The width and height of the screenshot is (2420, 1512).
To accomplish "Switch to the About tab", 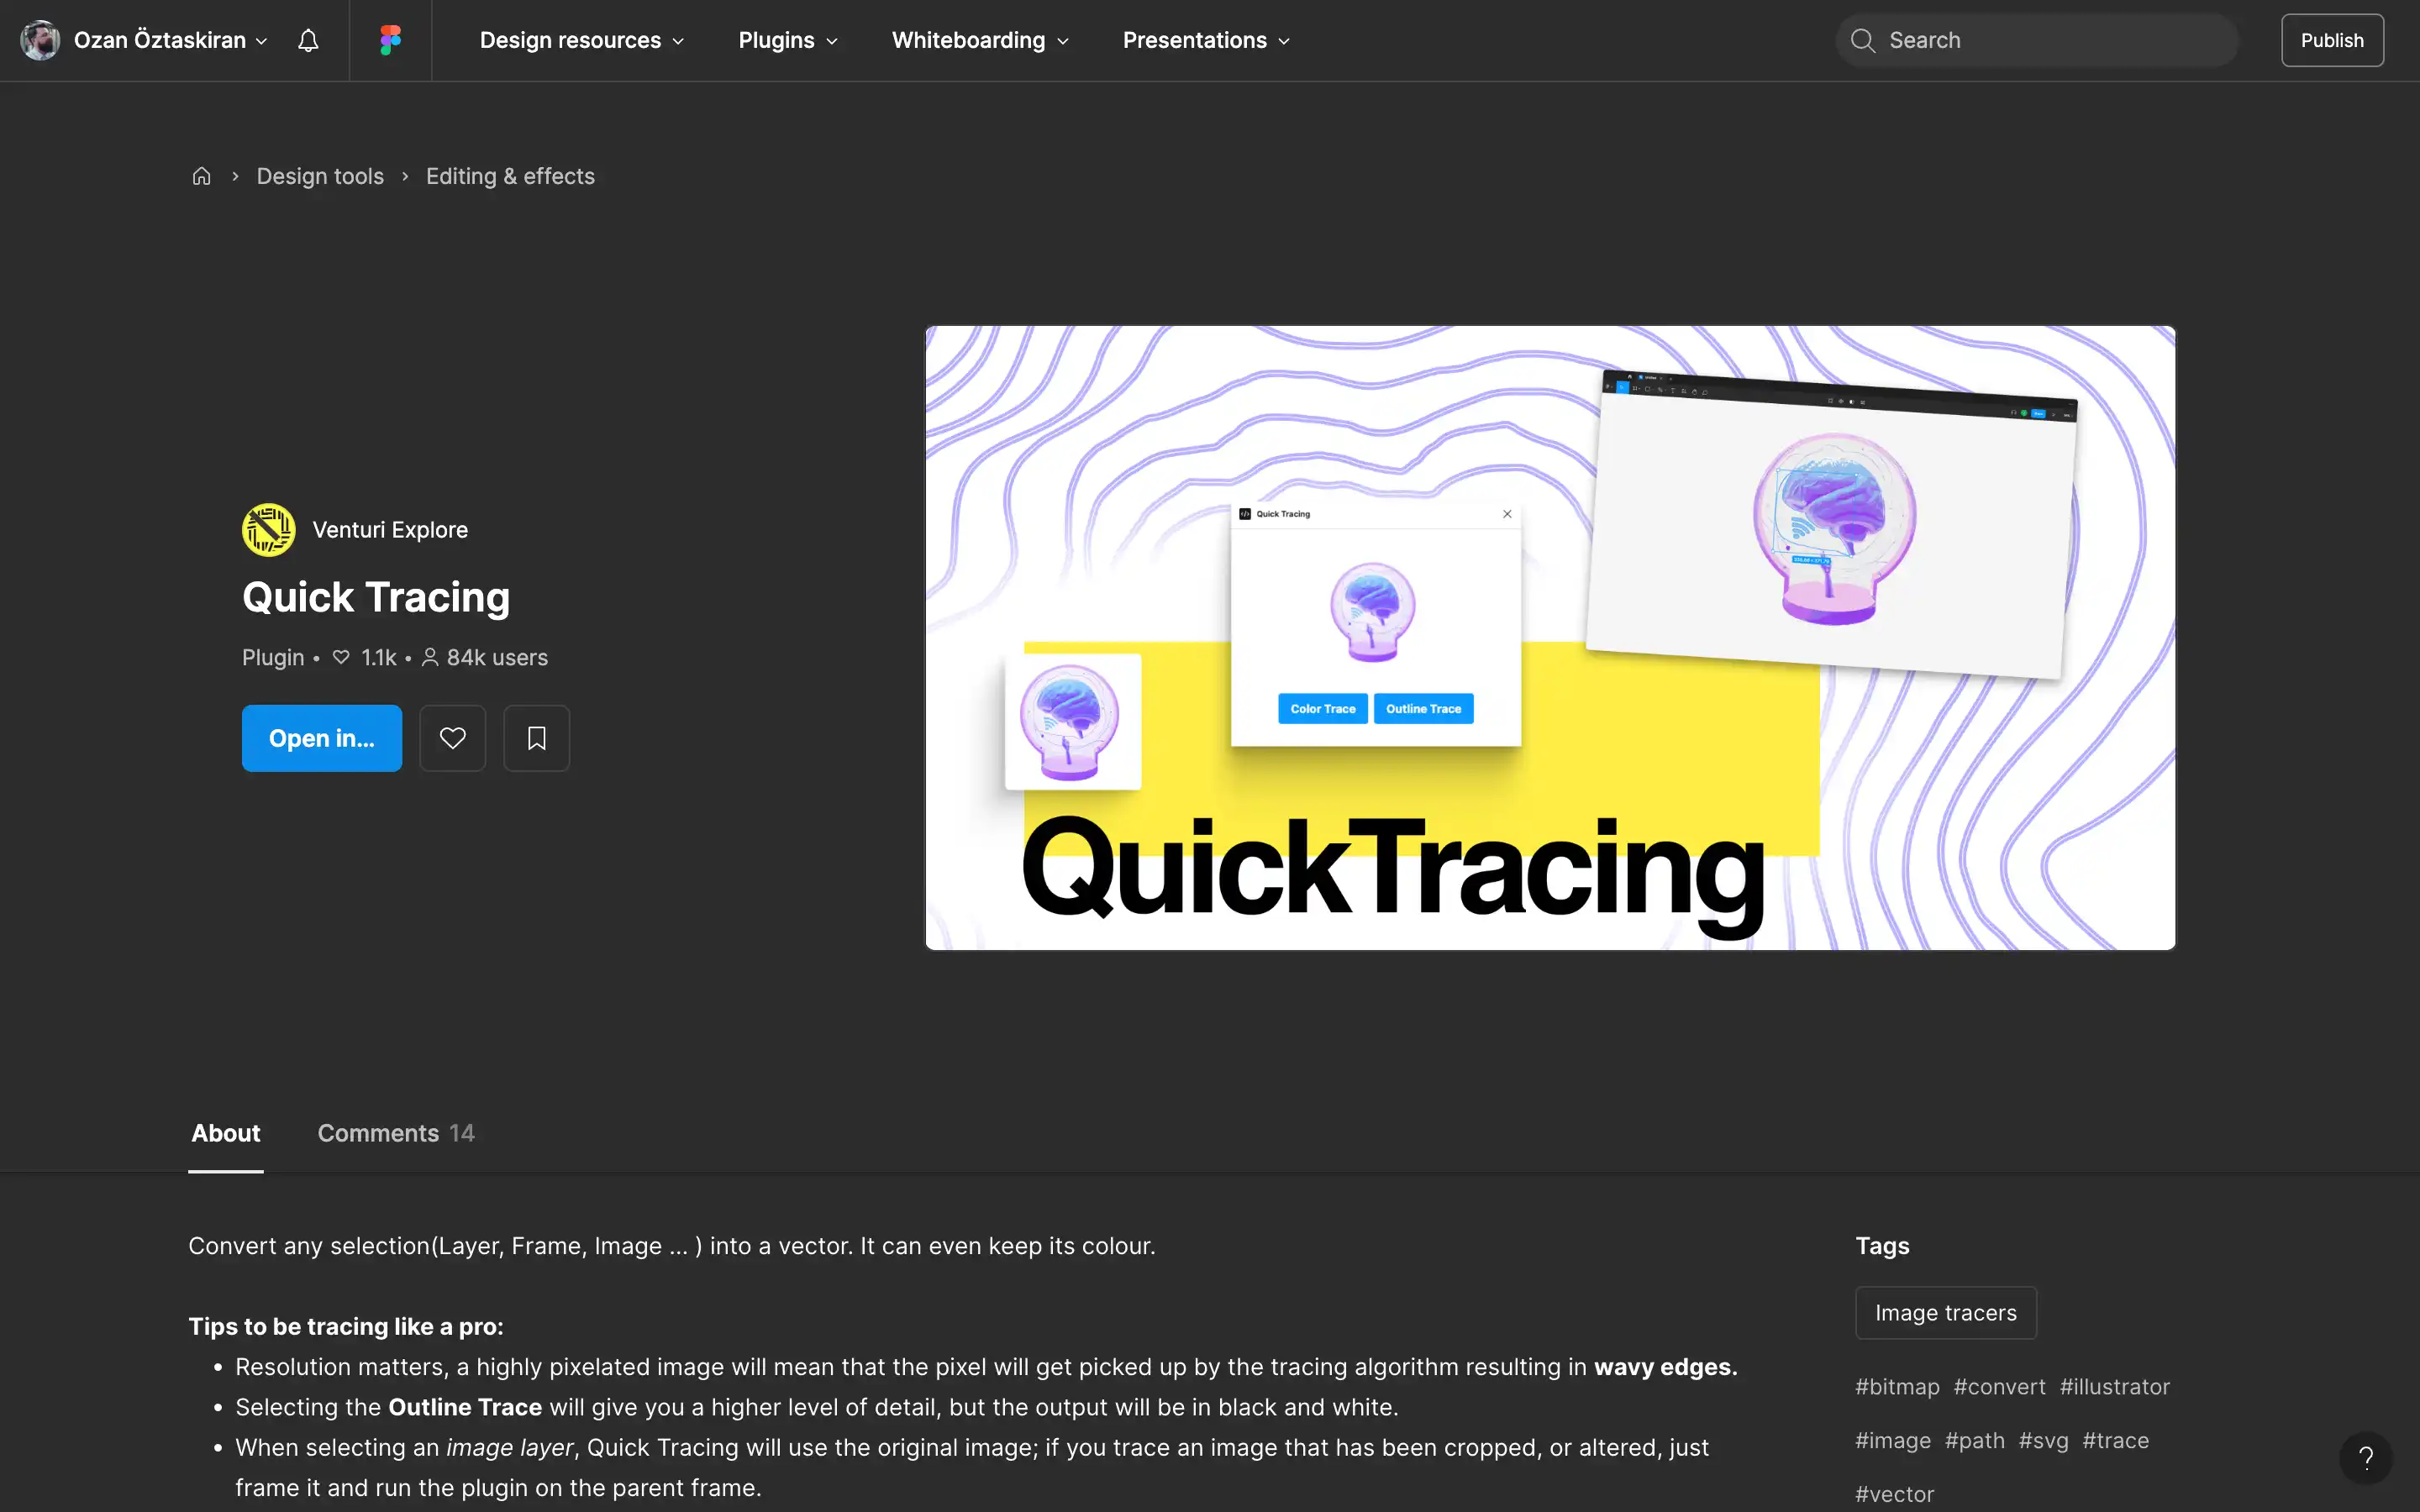I will [x=226, y=1133].
